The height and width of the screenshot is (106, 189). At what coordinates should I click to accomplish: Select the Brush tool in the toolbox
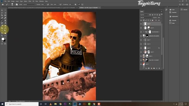pyautogui.click(x=2, y=20)
